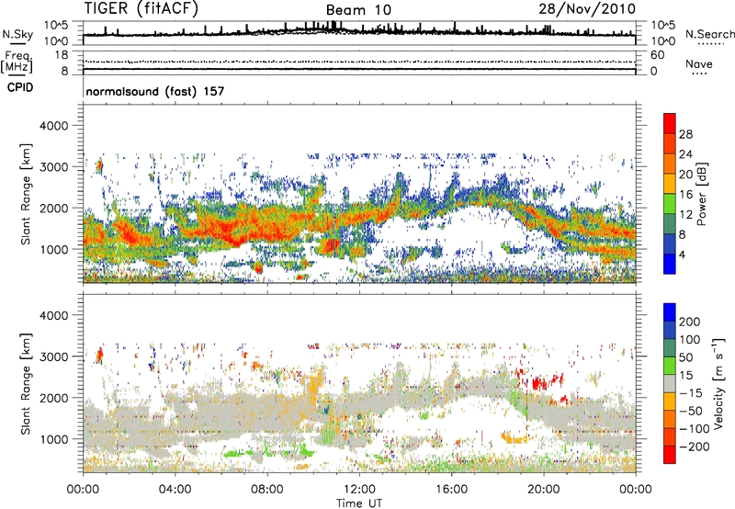The height and width of the screenshot is (509, 735).
Task: Click the 12:00 time tick label
Action: tap(359, 490)
